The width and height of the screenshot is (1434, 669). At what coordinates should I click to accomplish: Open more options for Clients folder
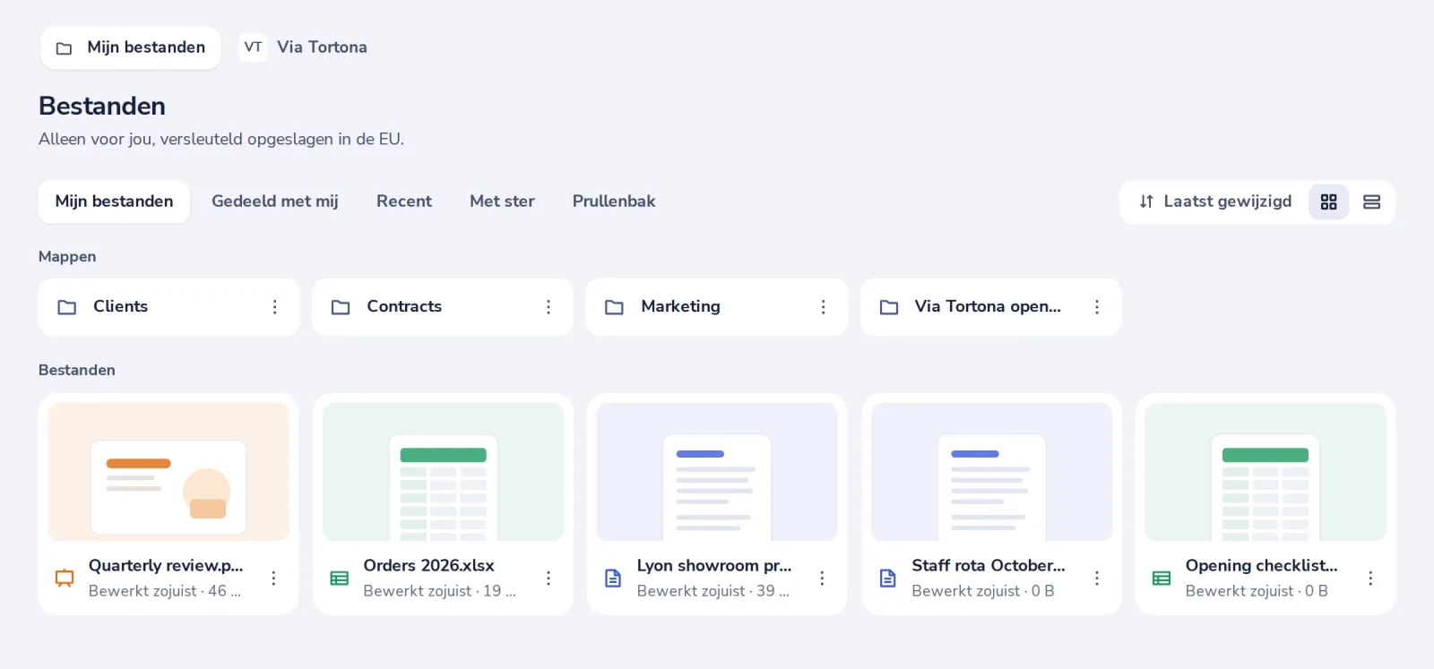pos(274,307)
